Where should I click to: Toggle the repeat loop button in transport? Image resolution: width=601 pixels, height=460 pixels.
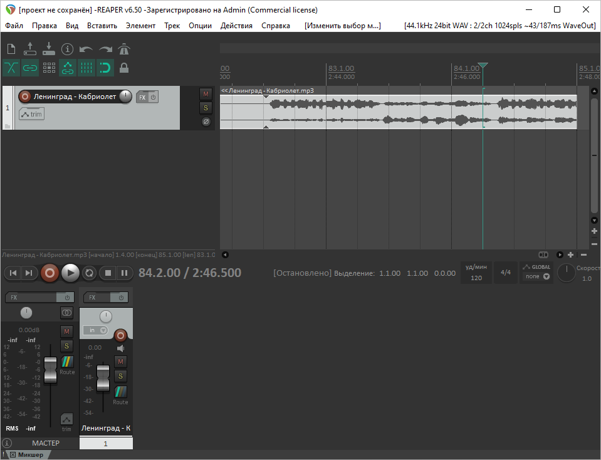click(x=89, y=273)
